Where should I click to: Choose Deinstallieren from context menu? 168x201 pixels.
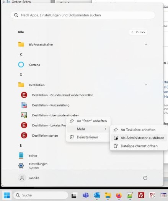click(88, 137)
